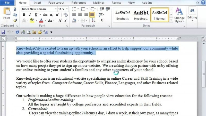This screenshot has width=206, height=116.
Task: Click the Redo icon in Quick Access
Action: [x=17, y=32]
